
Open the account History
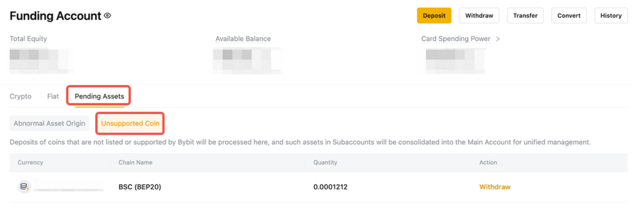click(x=611, y=16)
